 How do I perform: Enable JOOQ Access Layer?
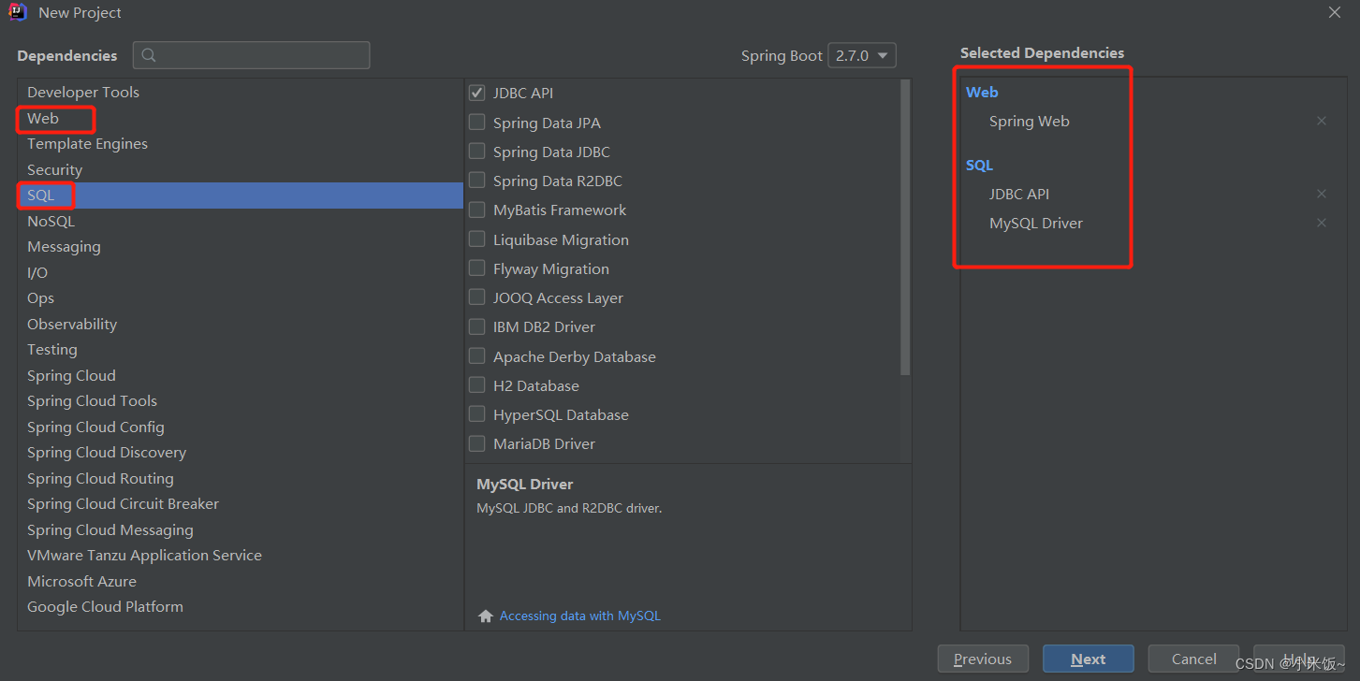476,297
